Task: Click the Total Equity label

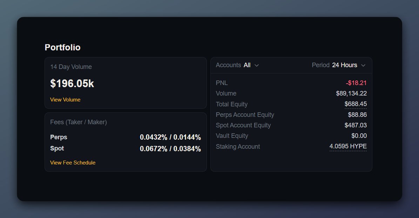Action: click(232, 104)
